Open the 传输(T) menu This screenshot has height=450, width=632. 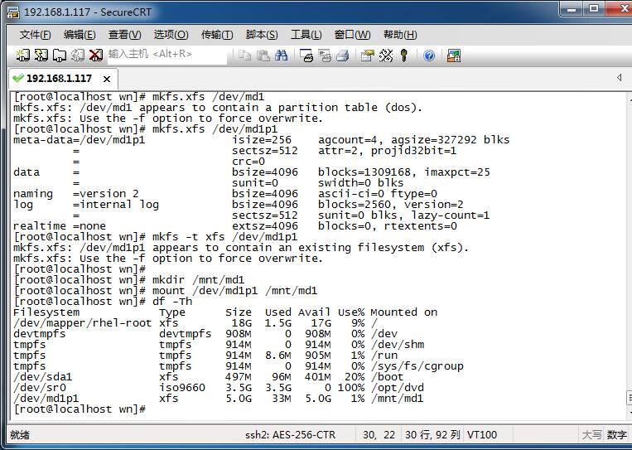217,35
